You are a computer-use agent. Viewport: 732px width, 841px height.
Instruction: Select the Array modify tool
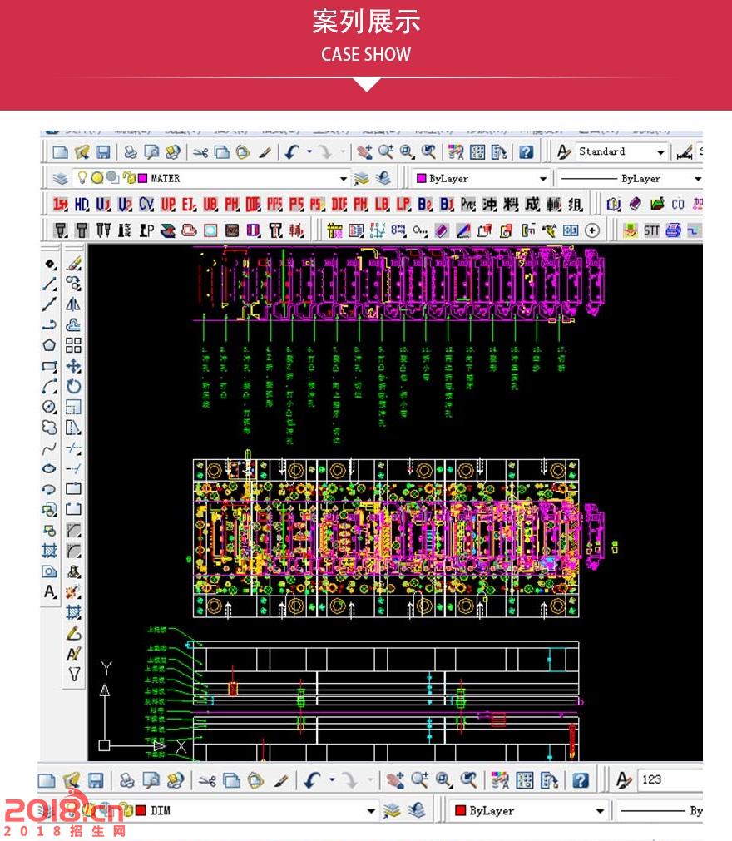click(x=74, y=345)
